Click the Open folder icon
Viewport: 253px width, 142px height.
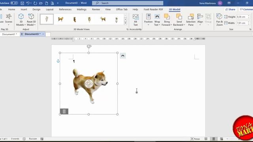[x=41, y=3]
